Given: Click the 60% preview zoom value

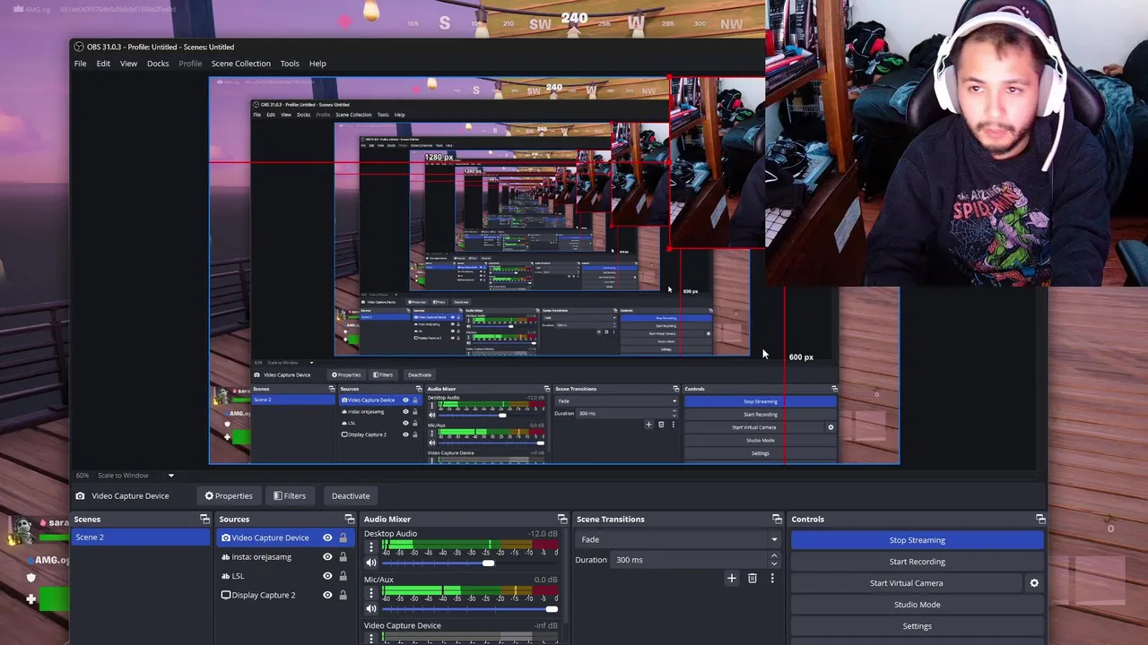Looking at the screenshot, I should (83, 476).
